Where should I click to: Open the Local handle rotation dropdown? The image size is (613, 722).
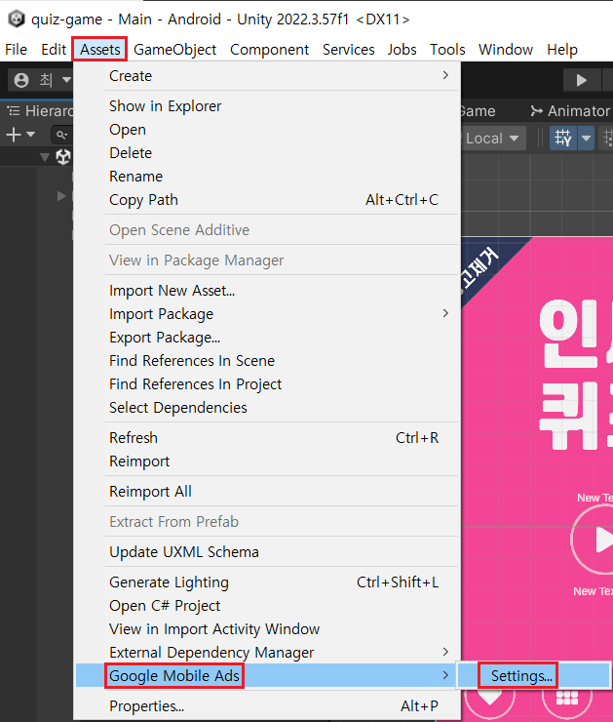492,139
